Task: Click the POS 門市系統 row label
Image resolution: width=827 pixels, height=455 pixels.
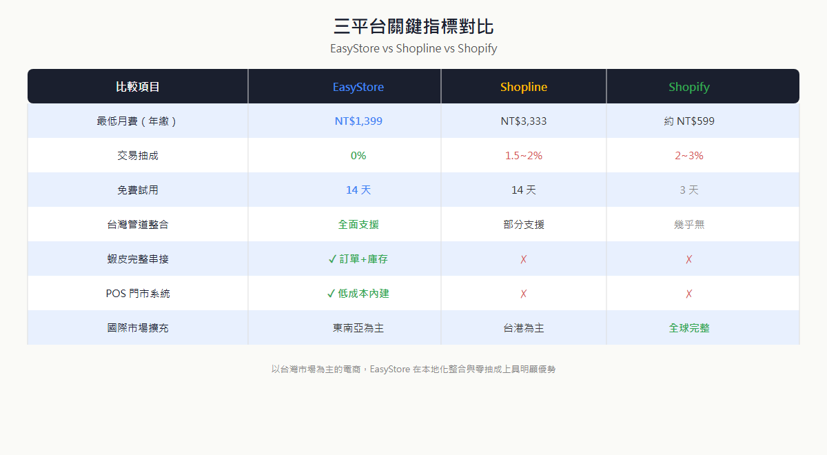Action: (x=138, y=294)
